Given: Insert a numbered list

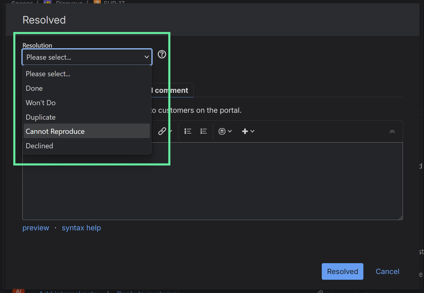Looking at the screenshot, I should coord(204,131).
